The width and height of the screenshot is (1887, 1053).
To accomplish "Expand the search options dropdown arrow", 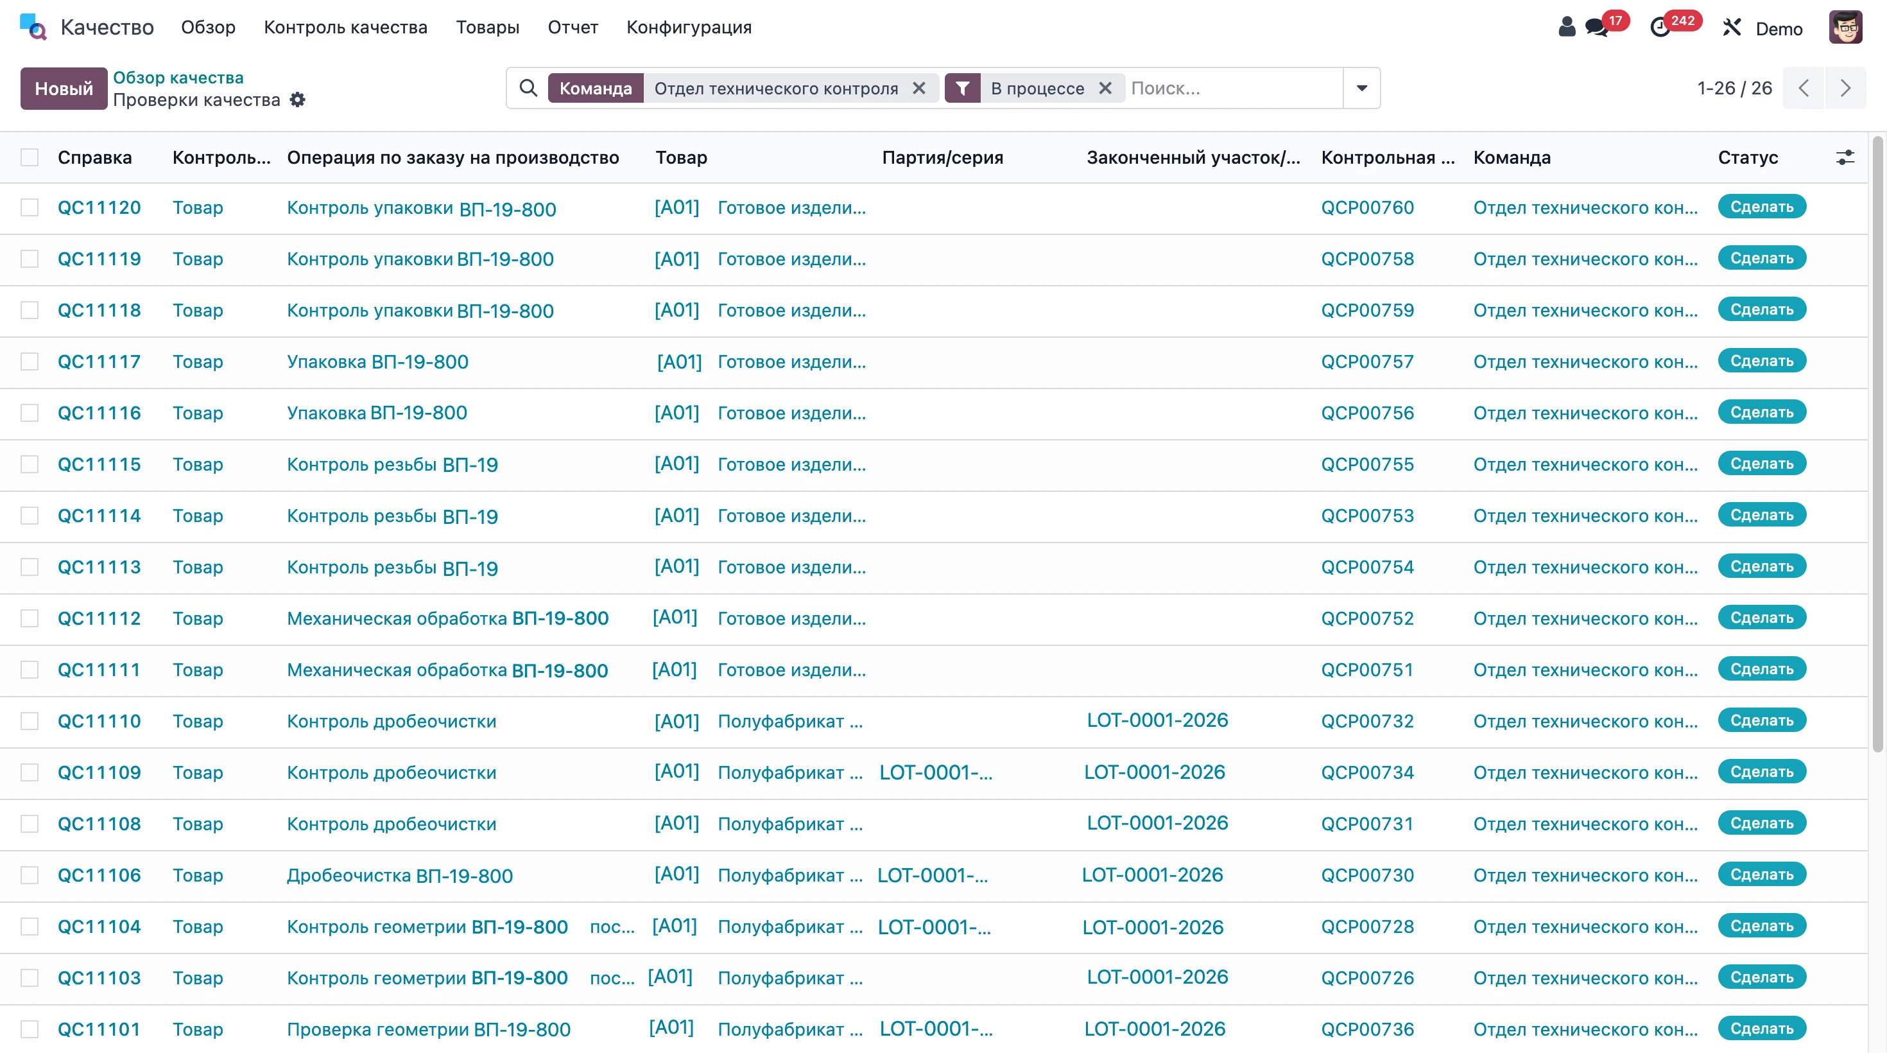I will tap(1362, 88).
